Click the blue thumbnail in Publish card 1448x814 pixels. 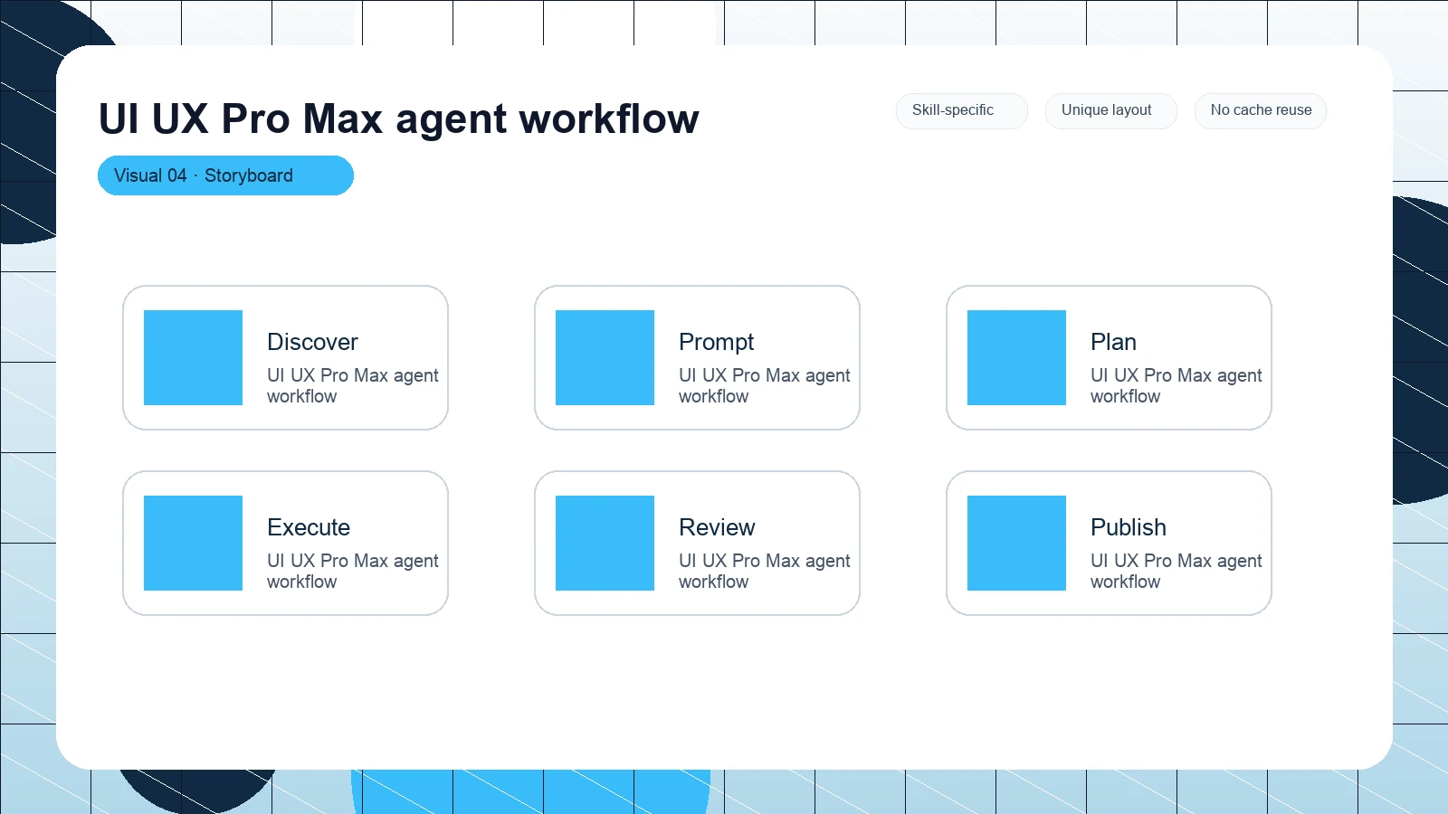[x=1016, y=543]
